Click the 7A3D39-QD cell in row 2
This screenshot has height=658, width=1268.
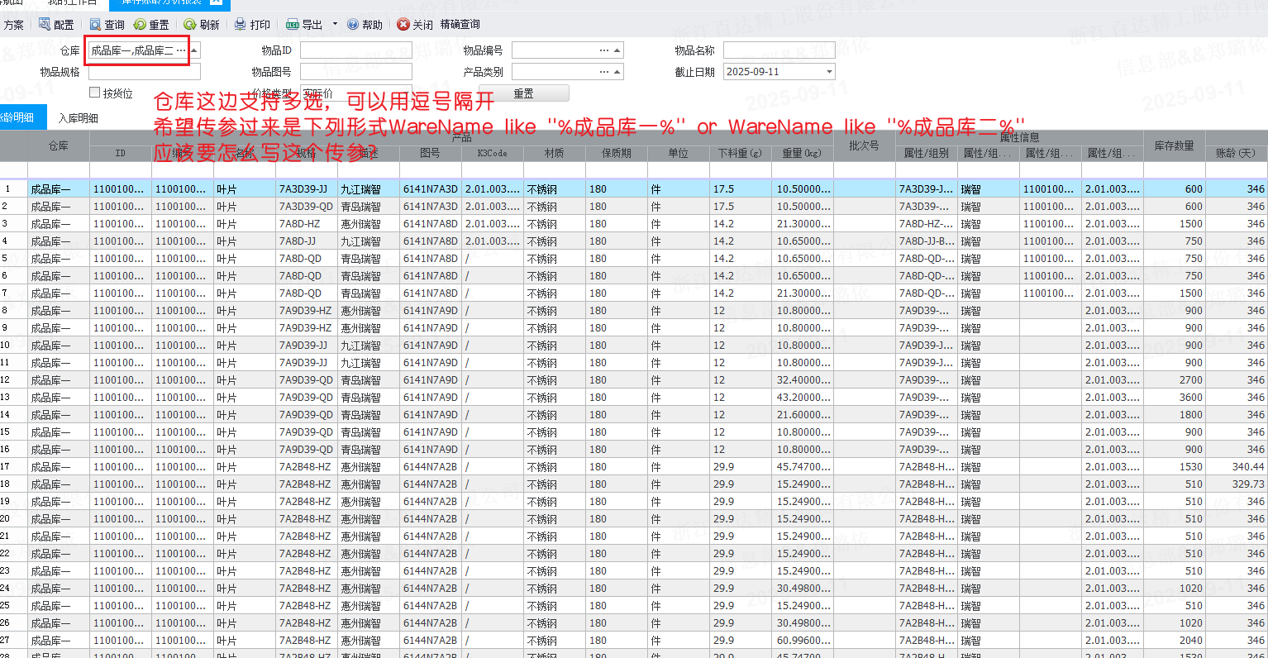tap(306, 207)
